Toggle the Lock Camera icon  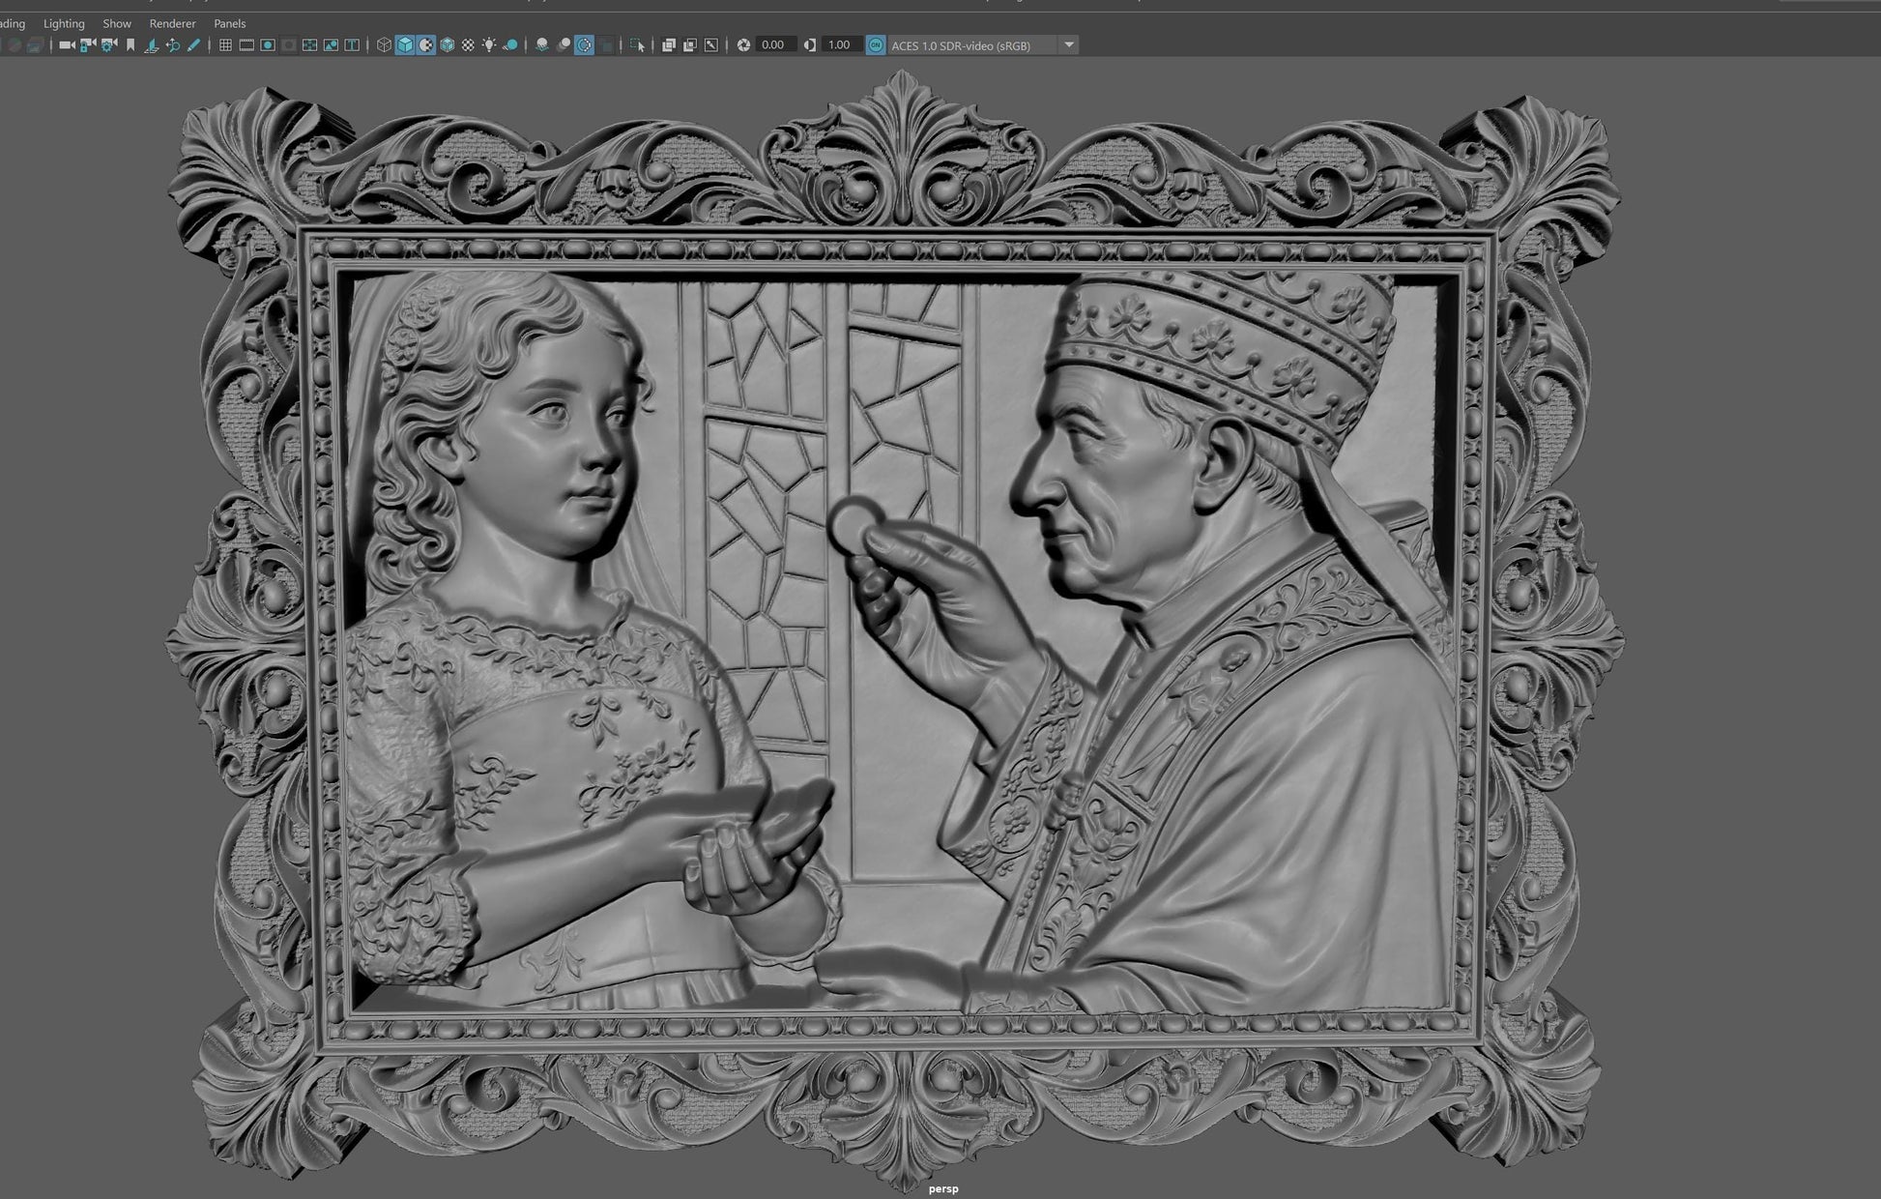88,44
